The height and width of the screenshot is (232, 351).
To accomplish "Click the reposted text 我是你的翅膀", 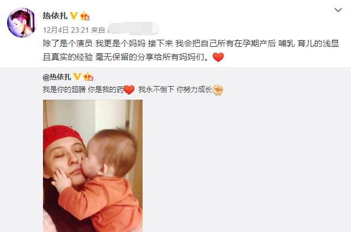I will (x=64, y=90).
